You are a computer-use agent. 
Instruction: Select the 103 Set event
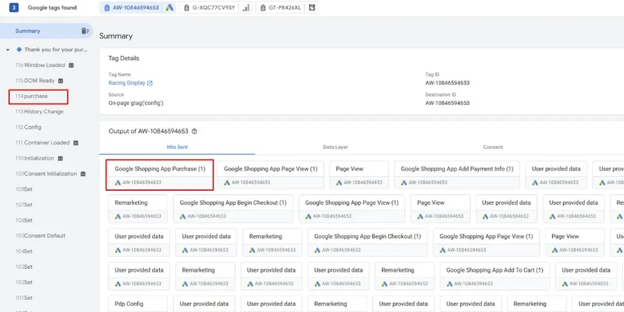pyautogui.click(x=24, y=267)
